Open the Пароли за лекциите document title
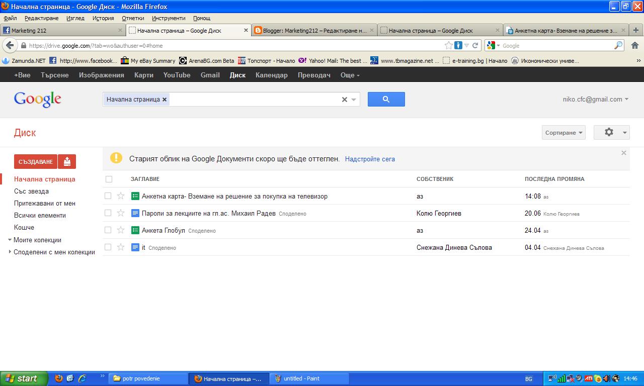 click(x=209, y=213)
